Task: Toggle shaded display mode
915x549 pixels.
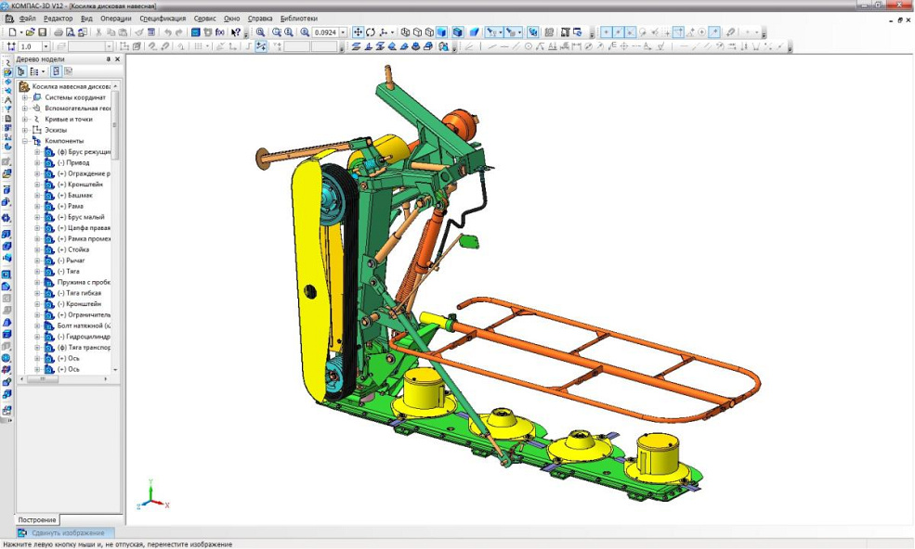Action: (442, 32)
